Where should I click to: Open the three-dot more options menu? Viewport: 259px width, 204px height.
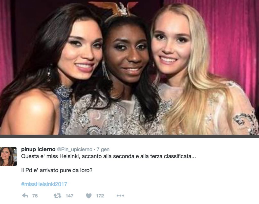click(120, 196)
